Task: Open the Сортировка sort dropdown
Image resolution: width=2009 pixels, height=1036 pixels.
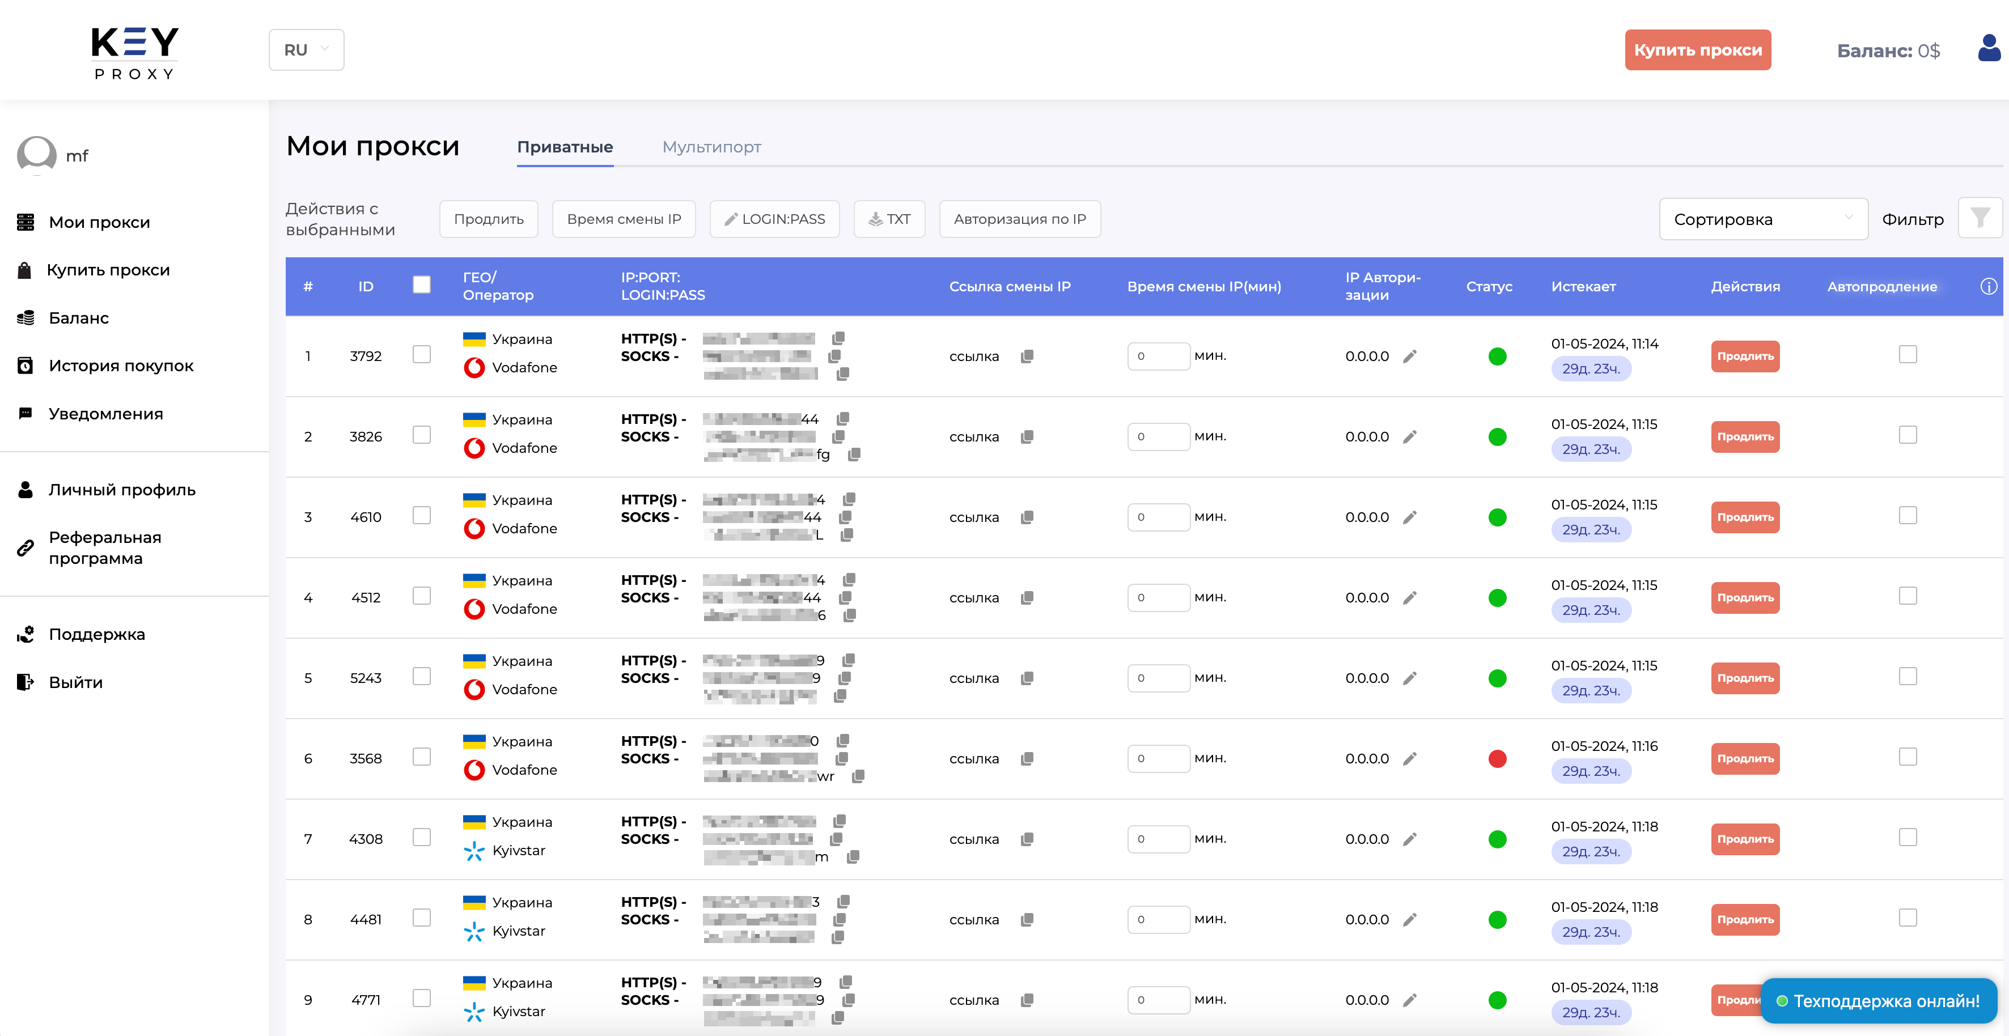Action: 1762,219
